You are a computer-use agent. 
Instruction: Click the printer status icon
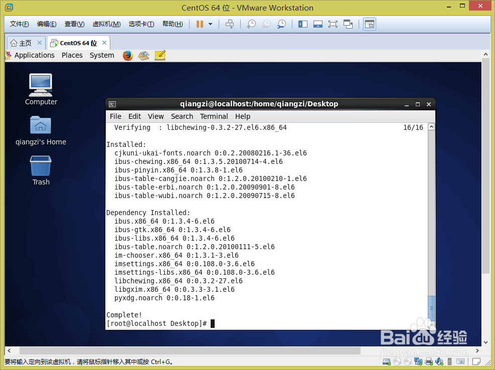(x=429, y=362)
